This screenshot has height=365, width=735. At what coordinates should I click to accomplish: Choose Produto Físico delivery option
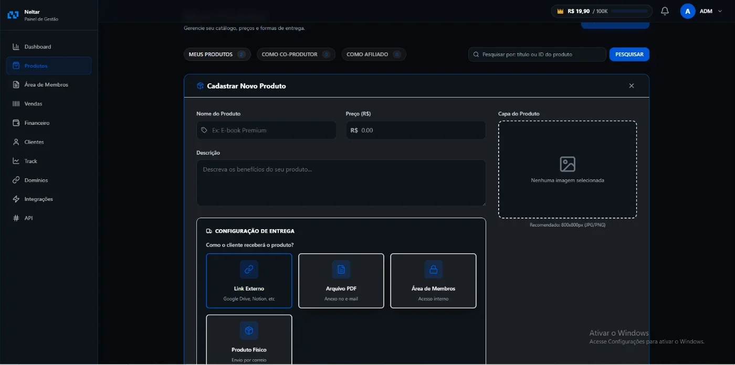click(249, 340)
